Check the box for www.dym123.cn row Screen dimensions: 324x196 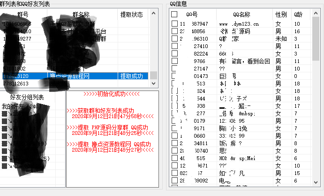pos(174,23)
